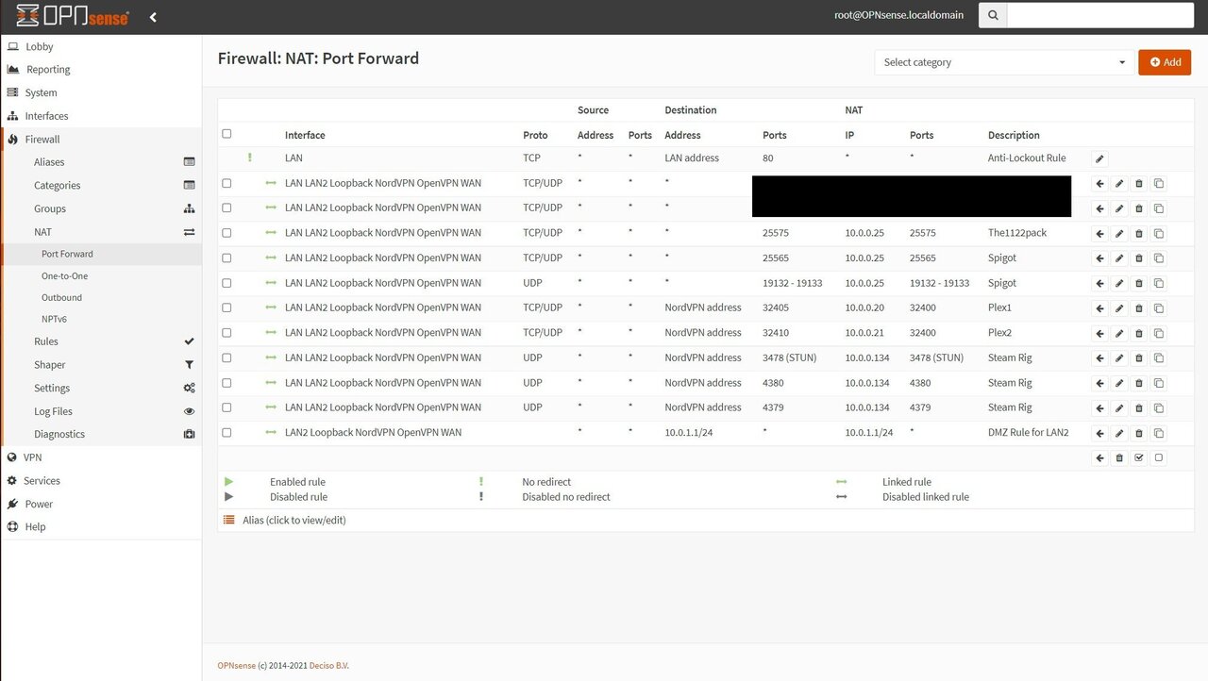
Task: Go to firewall Aliases page
Action: coord(49,162)
